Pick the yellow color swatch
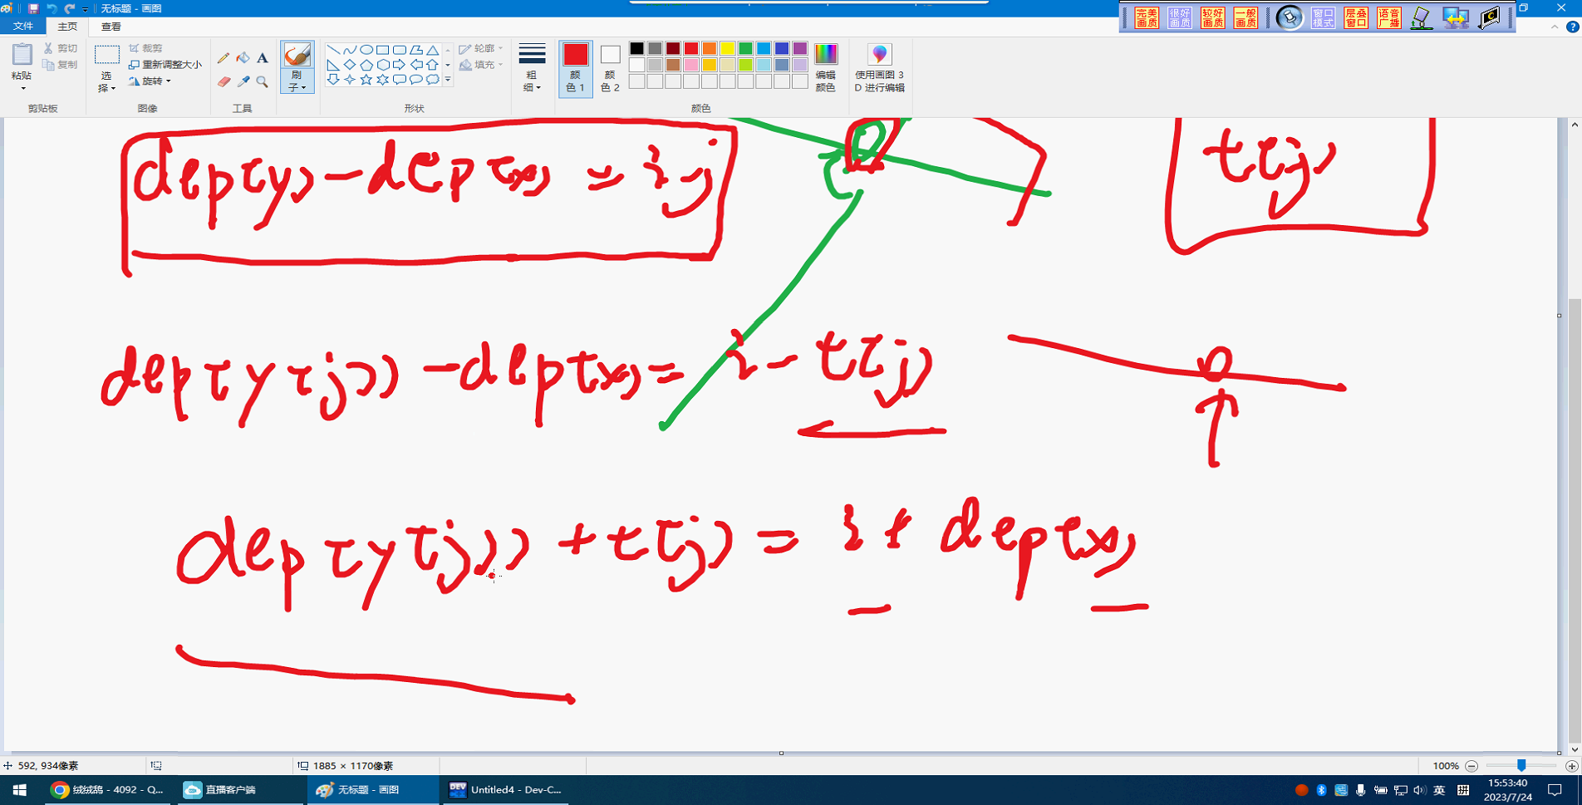This screenshot has width=1582, height=805. (x=727, y=48)
